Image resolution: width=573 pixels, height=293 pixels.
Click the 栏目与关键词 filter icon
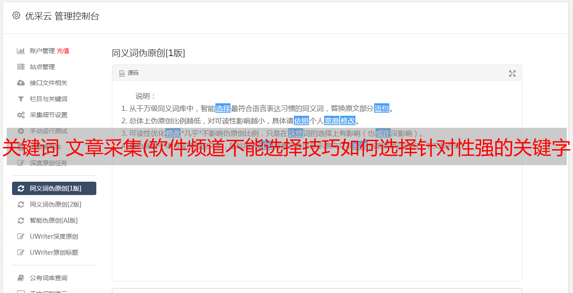21,99
